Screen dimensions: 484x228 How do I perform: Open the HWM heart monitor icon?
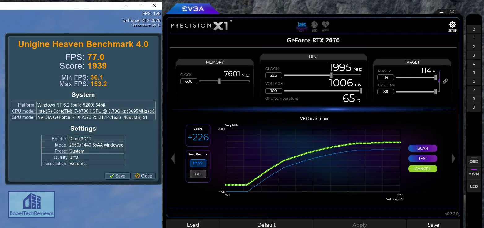[326, 26]
